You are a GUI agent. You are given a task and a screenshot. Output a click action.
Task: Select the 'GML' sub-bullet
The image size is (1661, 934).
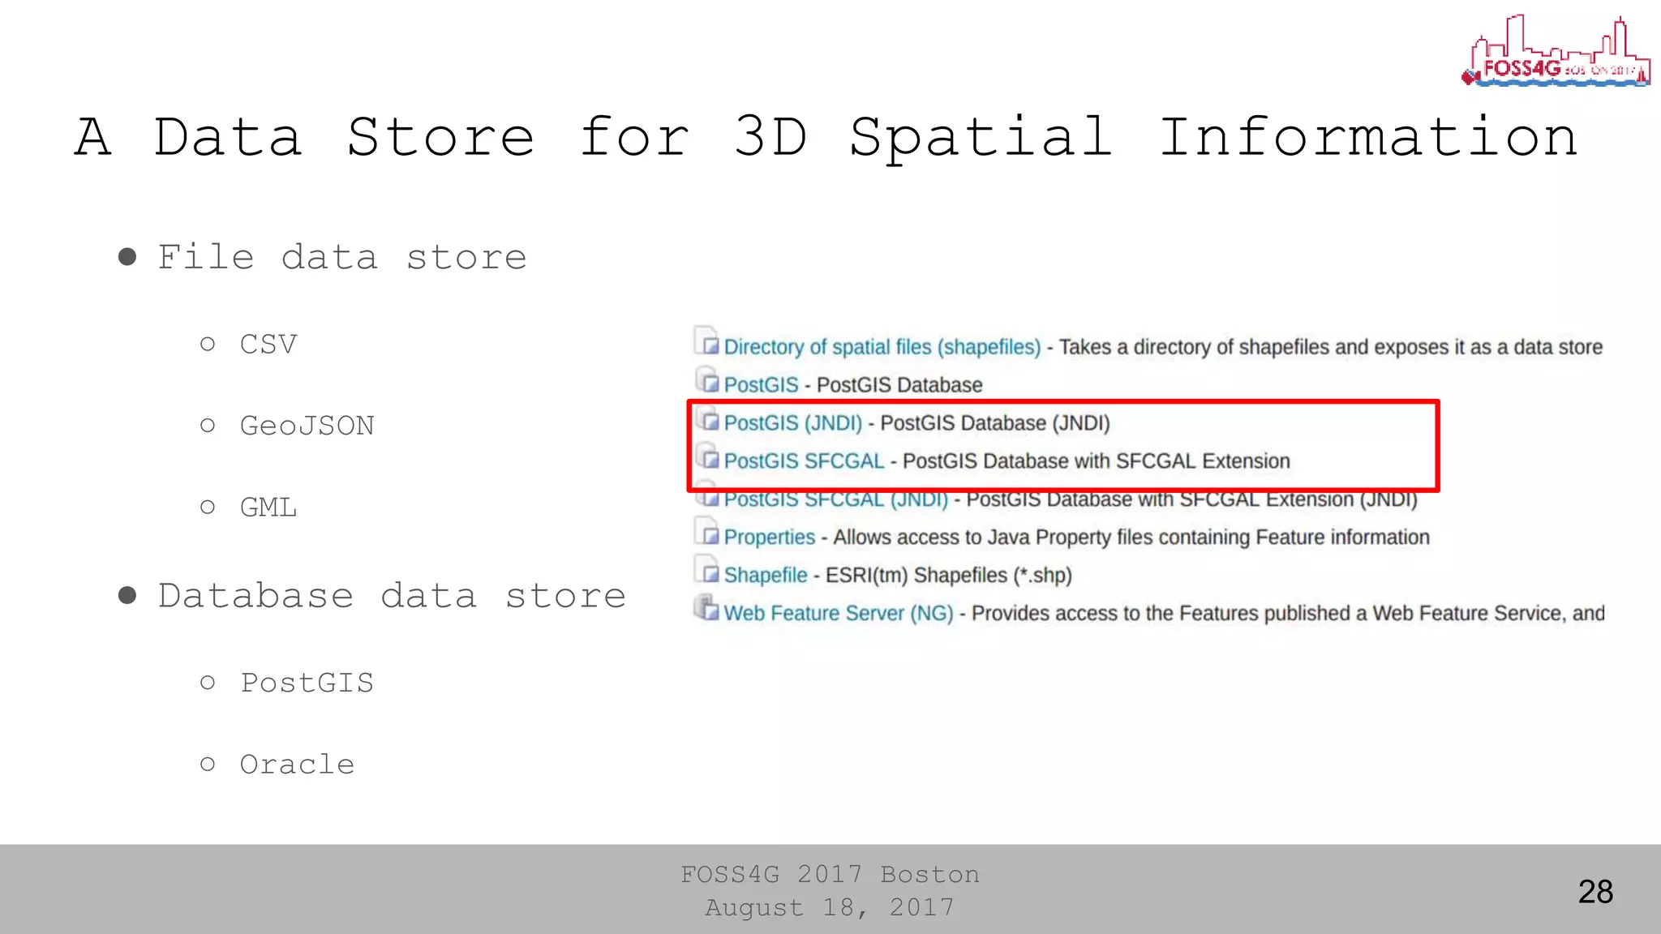[268, 508]
